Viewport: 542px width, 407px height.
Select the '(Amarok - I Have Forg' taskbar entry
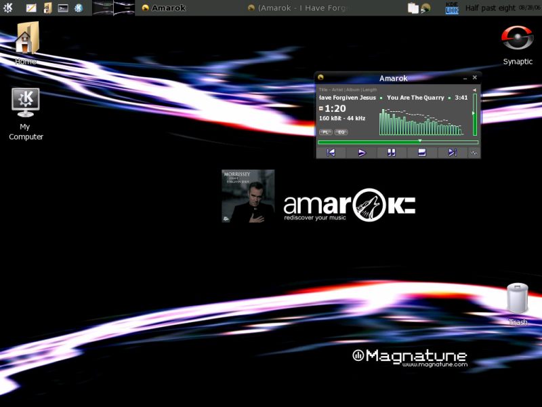(297, 7)
